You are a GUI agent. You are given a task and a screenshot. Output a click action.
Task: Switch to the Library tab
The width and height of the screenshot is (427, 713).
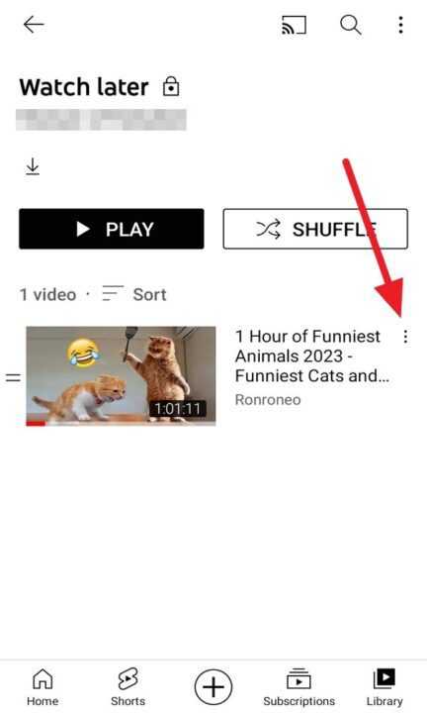pyautogui.click(x=384, y=686)
